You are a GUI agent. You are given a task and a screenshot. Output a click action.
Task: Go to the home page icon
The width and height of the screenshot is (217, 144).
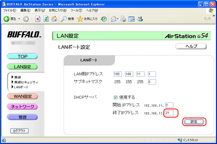[x=54, y=19]
